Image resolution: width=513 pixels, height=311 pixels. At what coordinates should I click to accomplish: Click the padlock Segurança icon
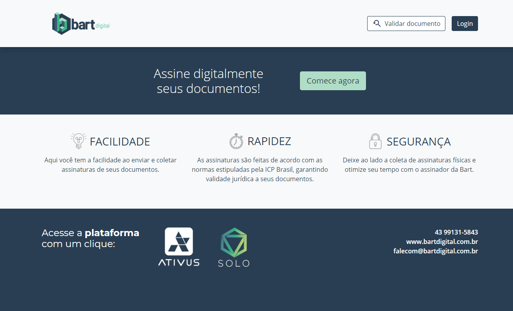pyautogui.click(x=375, y=141)
